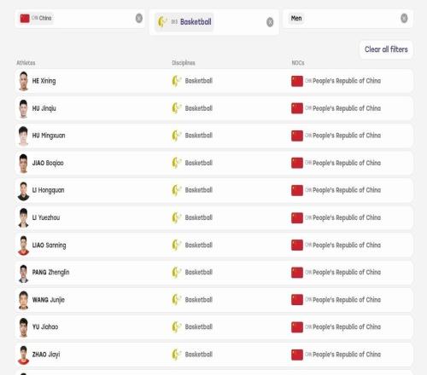Click China flag icon in country filter

click(x=25, y=18)
